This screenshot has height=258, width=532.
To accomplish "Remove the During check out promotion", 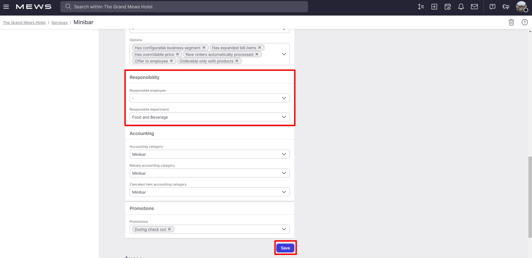I will point(169,229).
